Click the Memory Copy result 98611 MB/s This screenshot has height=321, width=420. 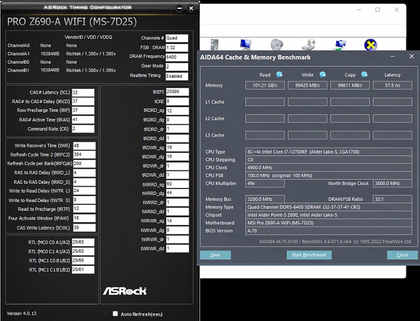click(x=350, y=85)
